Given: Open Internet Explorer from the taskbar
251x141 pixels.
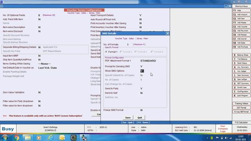Looking at the screenshot, I should click(51, 137).
